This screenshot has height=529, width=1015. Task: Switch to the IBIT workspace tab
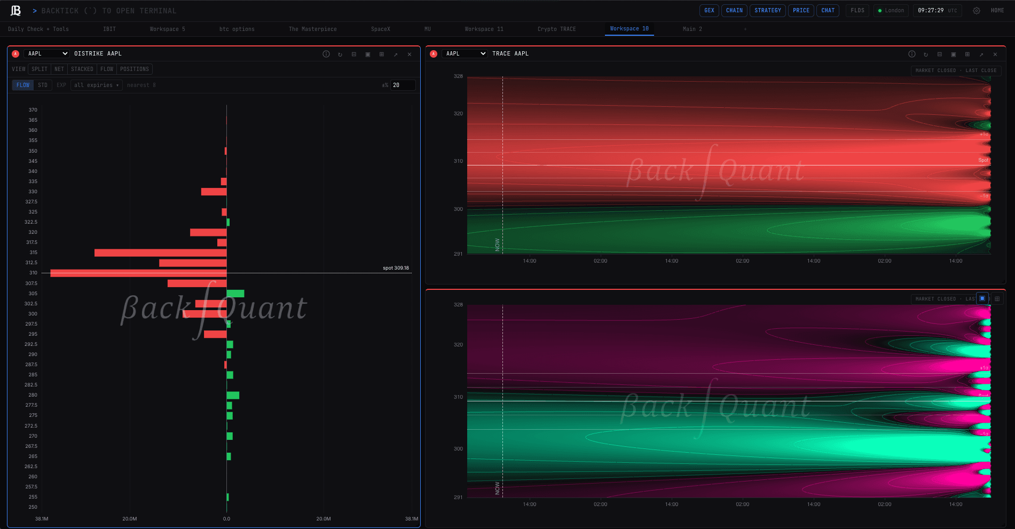(x=109, y=29)
